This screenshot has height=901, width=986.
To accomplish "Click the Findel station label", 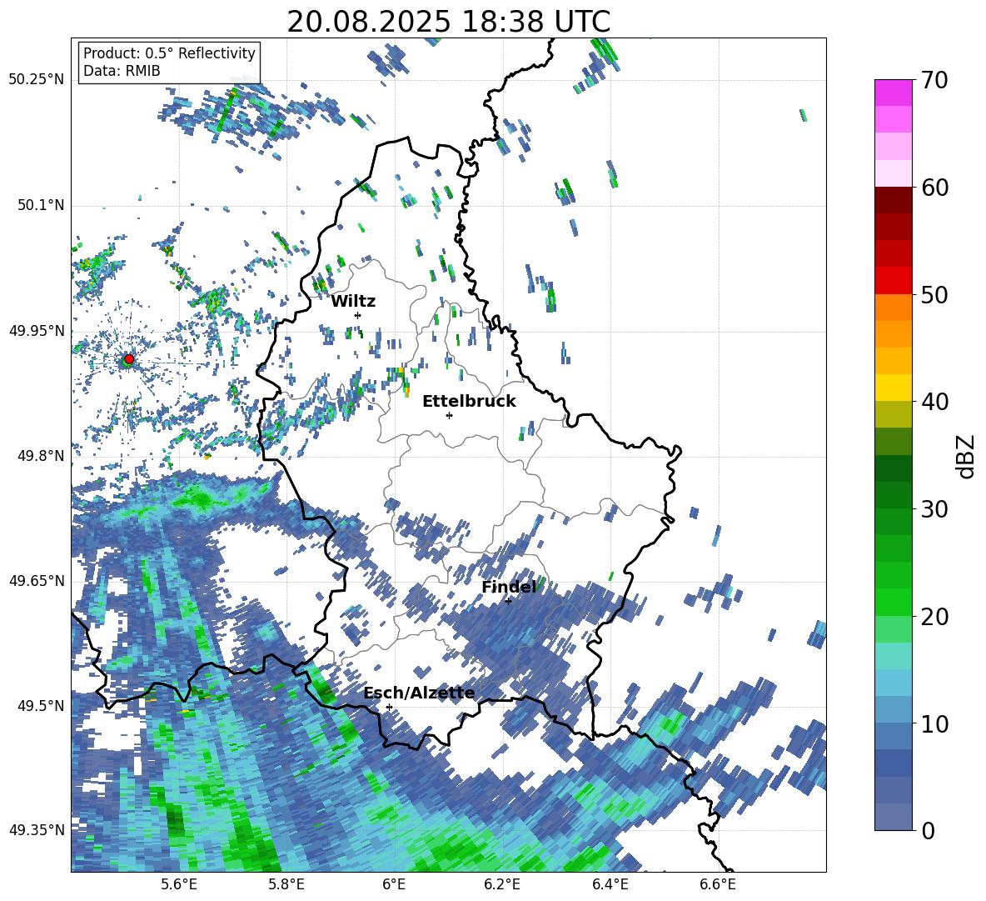I will pyautogui.click(x=509, y=587).
